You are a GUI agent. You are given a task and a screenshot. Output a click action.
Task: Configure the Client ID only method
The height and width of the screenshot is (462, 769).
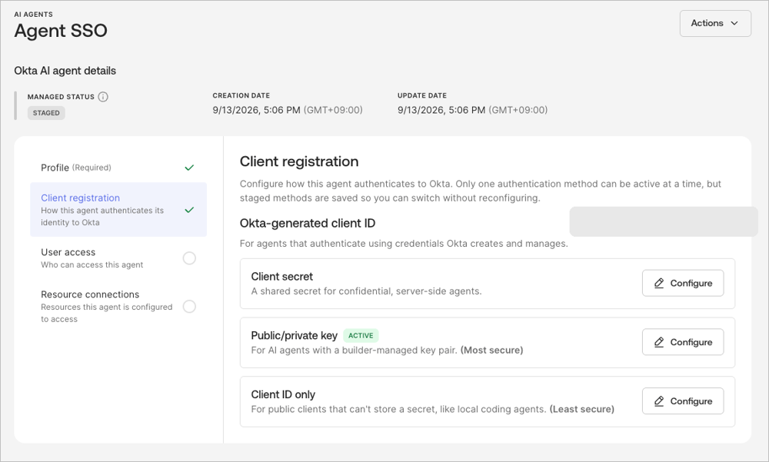pos(683,401)
